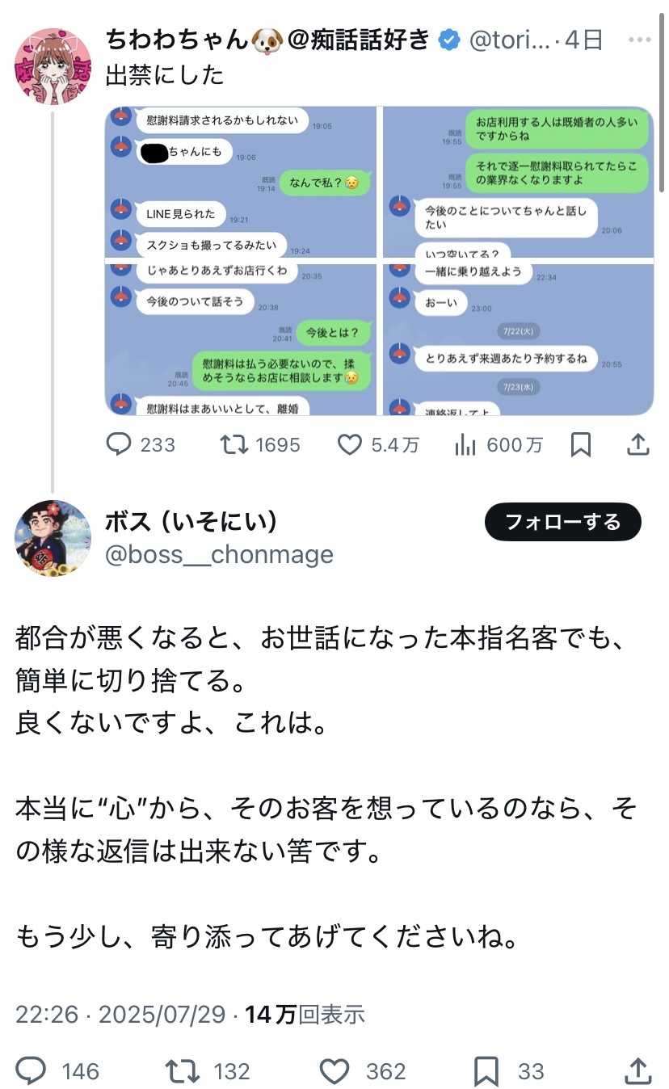
Task: Follow ボス via フォローする button
Action: 563,522
